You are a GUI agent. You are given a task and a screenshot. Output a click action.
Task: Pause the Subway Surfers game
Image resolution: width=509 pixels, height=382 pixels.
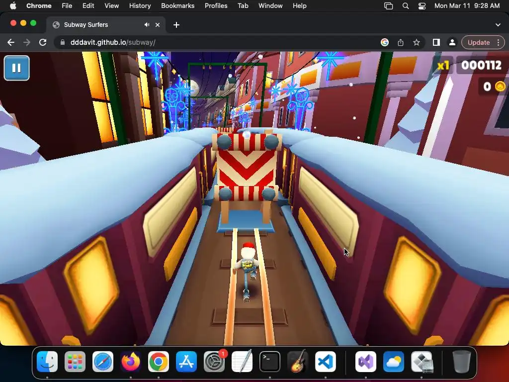[x=16, y=68]
